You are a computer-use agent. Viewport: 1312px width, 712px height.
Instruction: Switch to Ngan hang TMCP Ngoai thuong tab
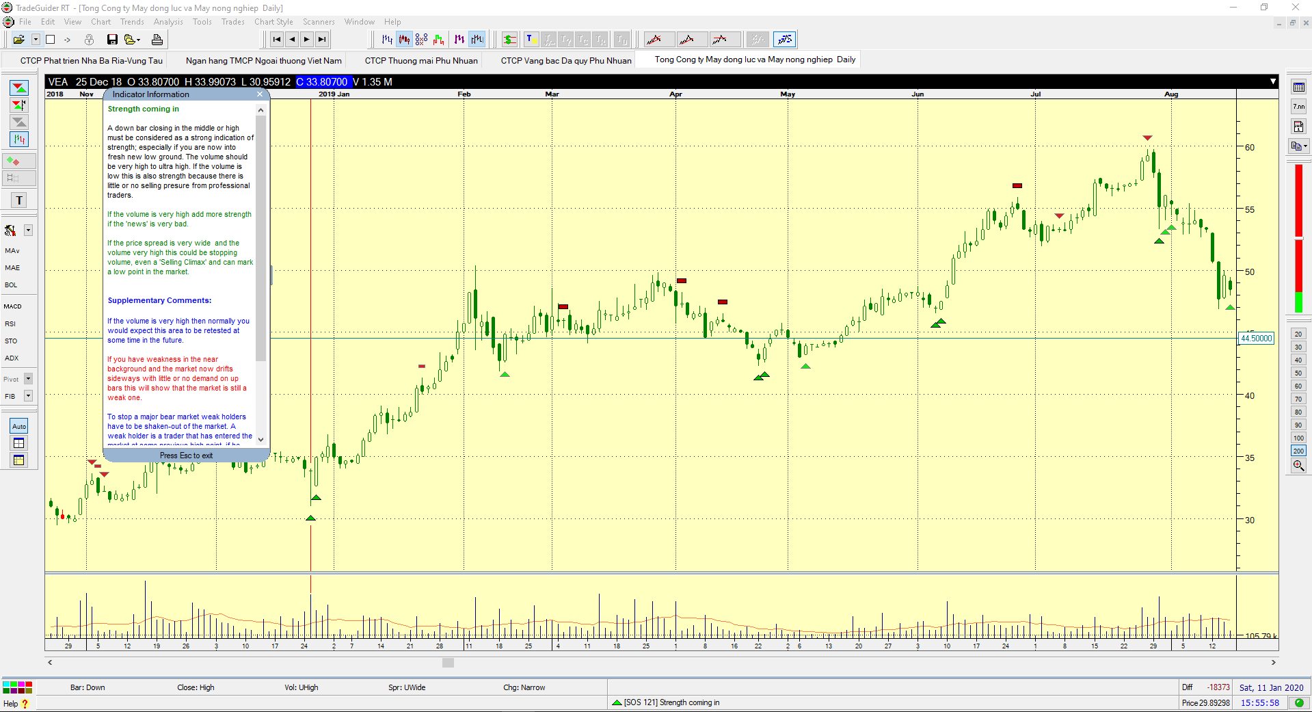[x=263, y=61]
